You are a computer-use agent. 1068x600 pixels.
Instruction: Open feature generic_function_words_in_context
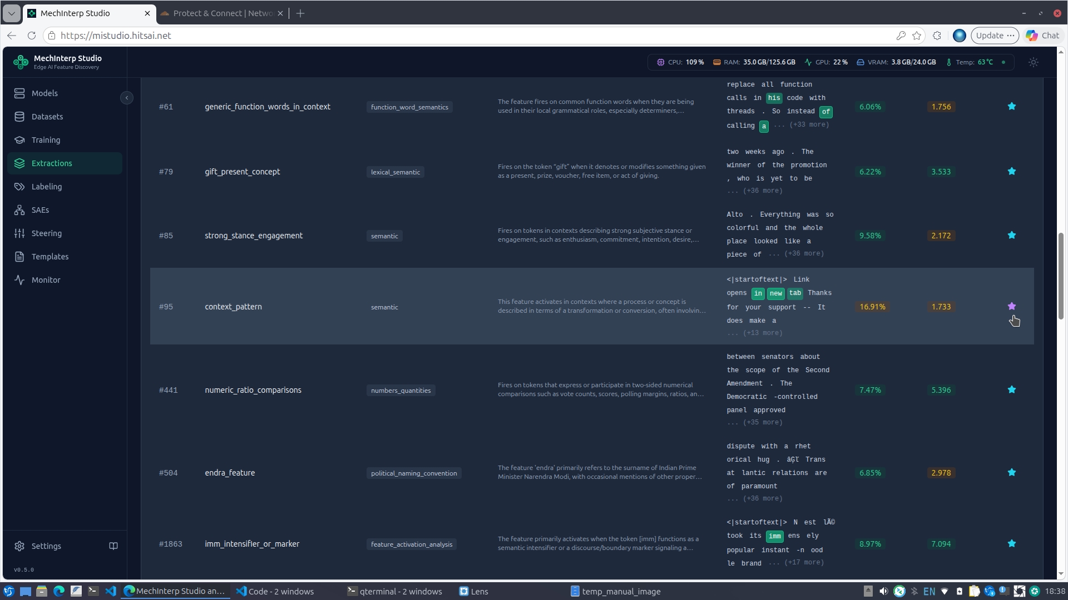(x=268, y=107)
